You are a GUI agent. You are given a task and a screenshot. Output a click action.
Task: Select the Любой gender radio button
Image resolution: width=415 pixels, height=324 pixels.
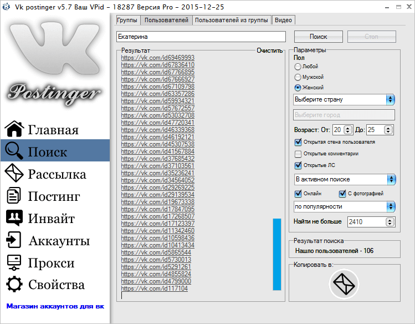(298, 67)
